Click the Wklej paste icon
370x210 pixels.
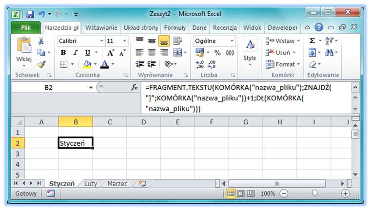point(24,45)
